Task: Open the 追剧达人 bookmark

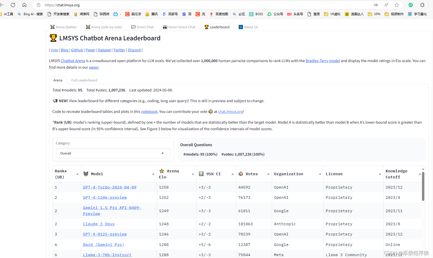Action: click(x=354, y=14)
